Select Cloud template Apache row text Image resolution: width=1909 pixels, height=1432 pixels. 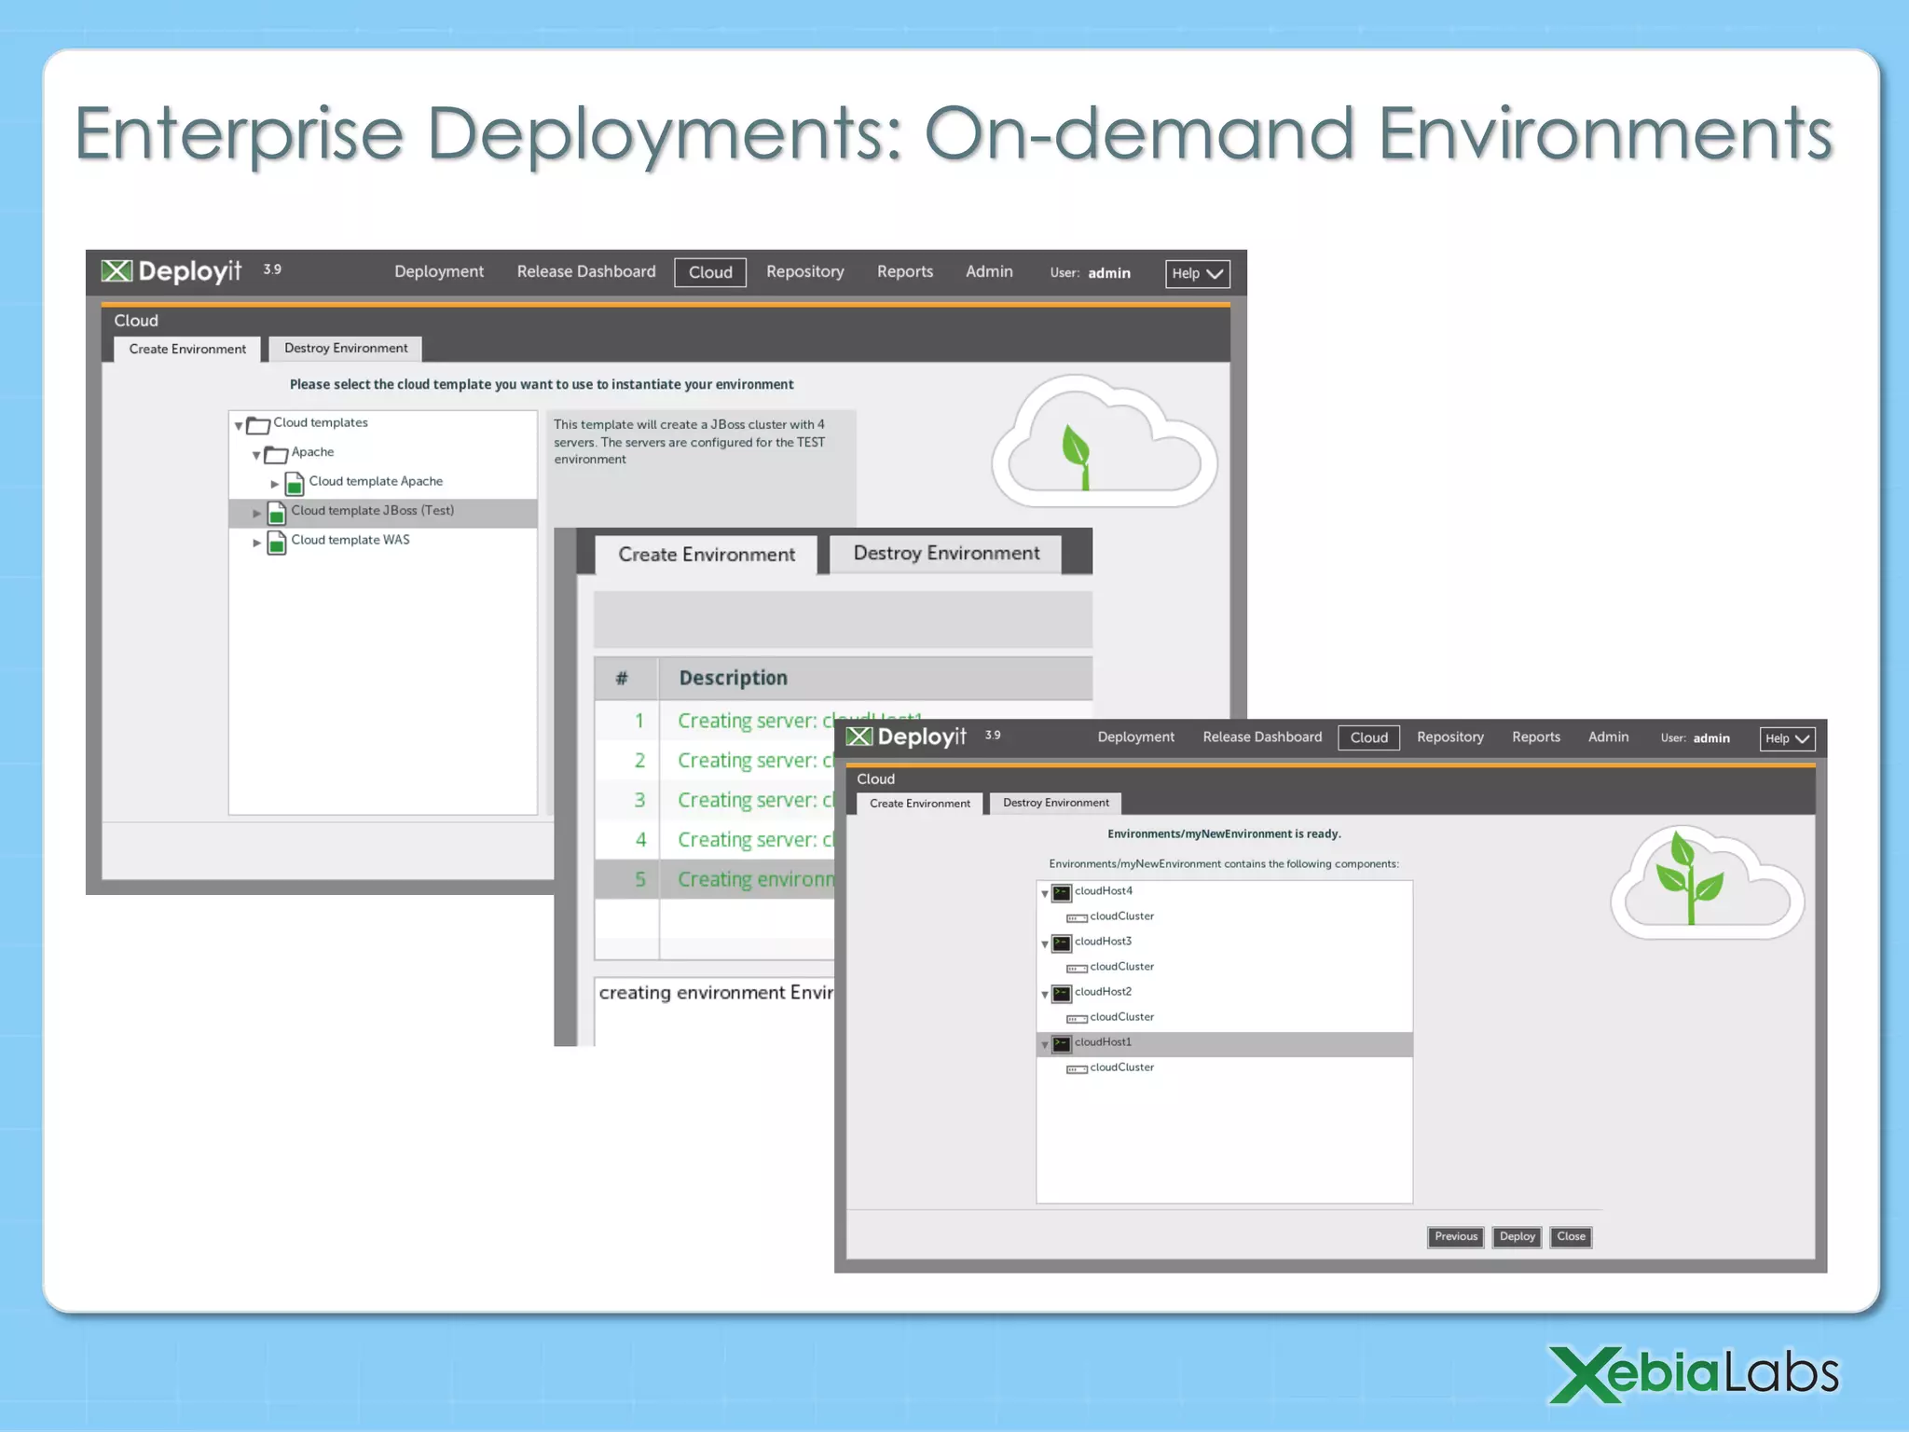pos(376,481)
